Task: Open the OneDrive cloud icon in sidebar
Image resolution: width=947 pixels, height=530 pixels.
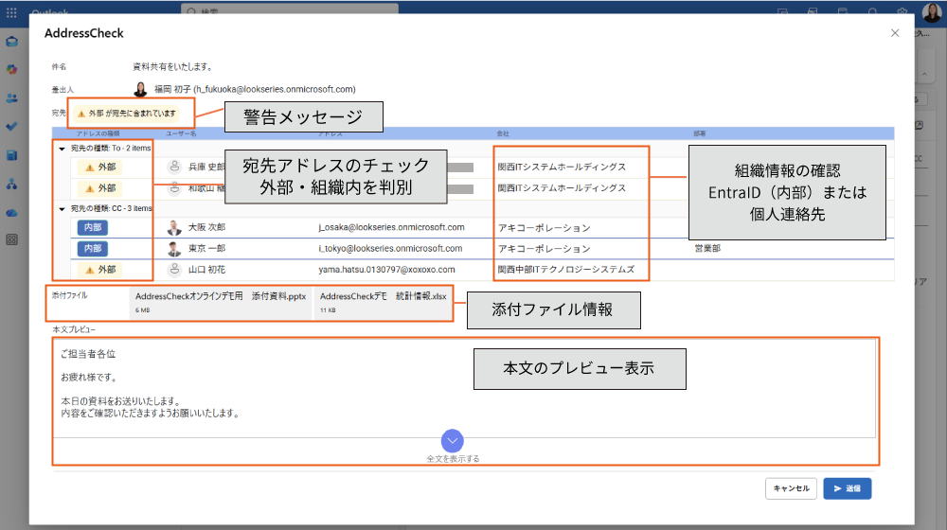Action: pos(12,212)
